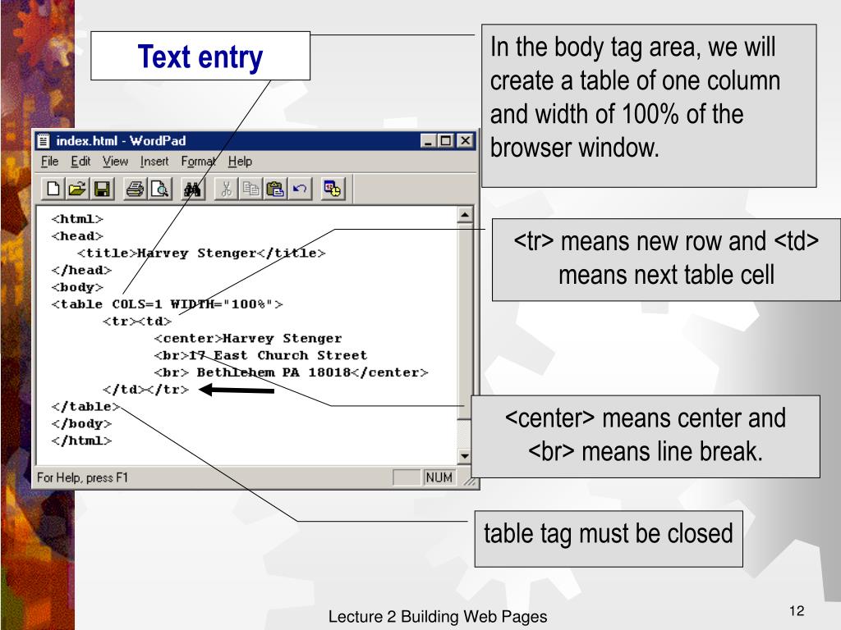841x630 pixels.
Task: Undo last action with the Undo arrow icon
Action: point(300,189)
